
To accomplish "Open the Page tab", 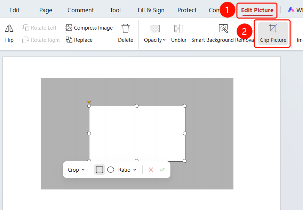I will click(x=46, y=10).
